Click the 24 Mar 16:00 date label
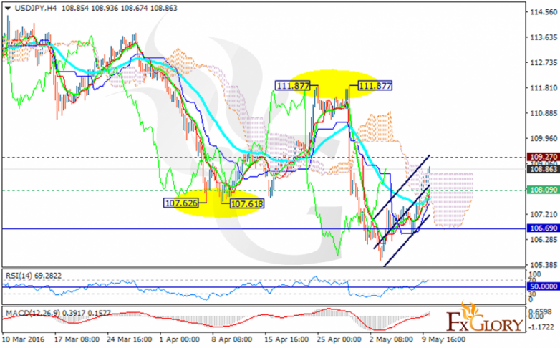 (130, 339)
